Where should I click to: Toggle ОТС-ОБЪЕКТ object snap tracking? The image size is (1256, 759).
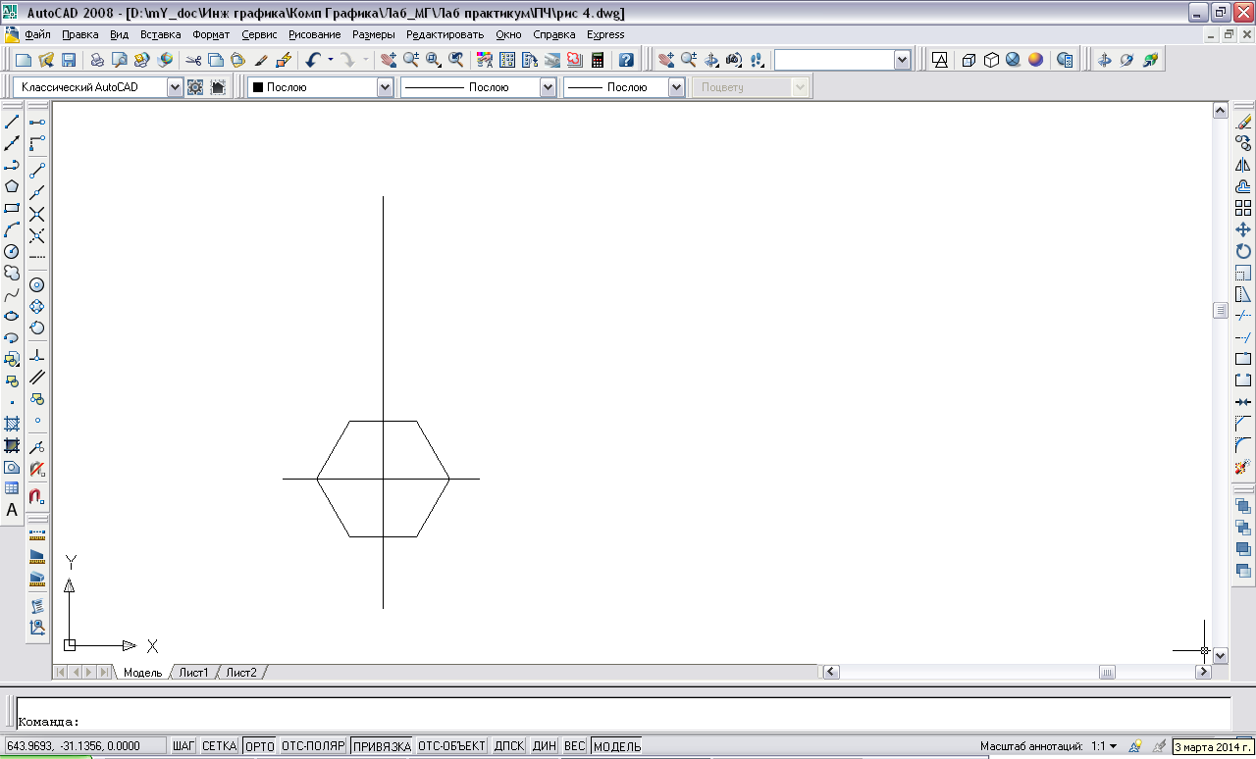452,746
